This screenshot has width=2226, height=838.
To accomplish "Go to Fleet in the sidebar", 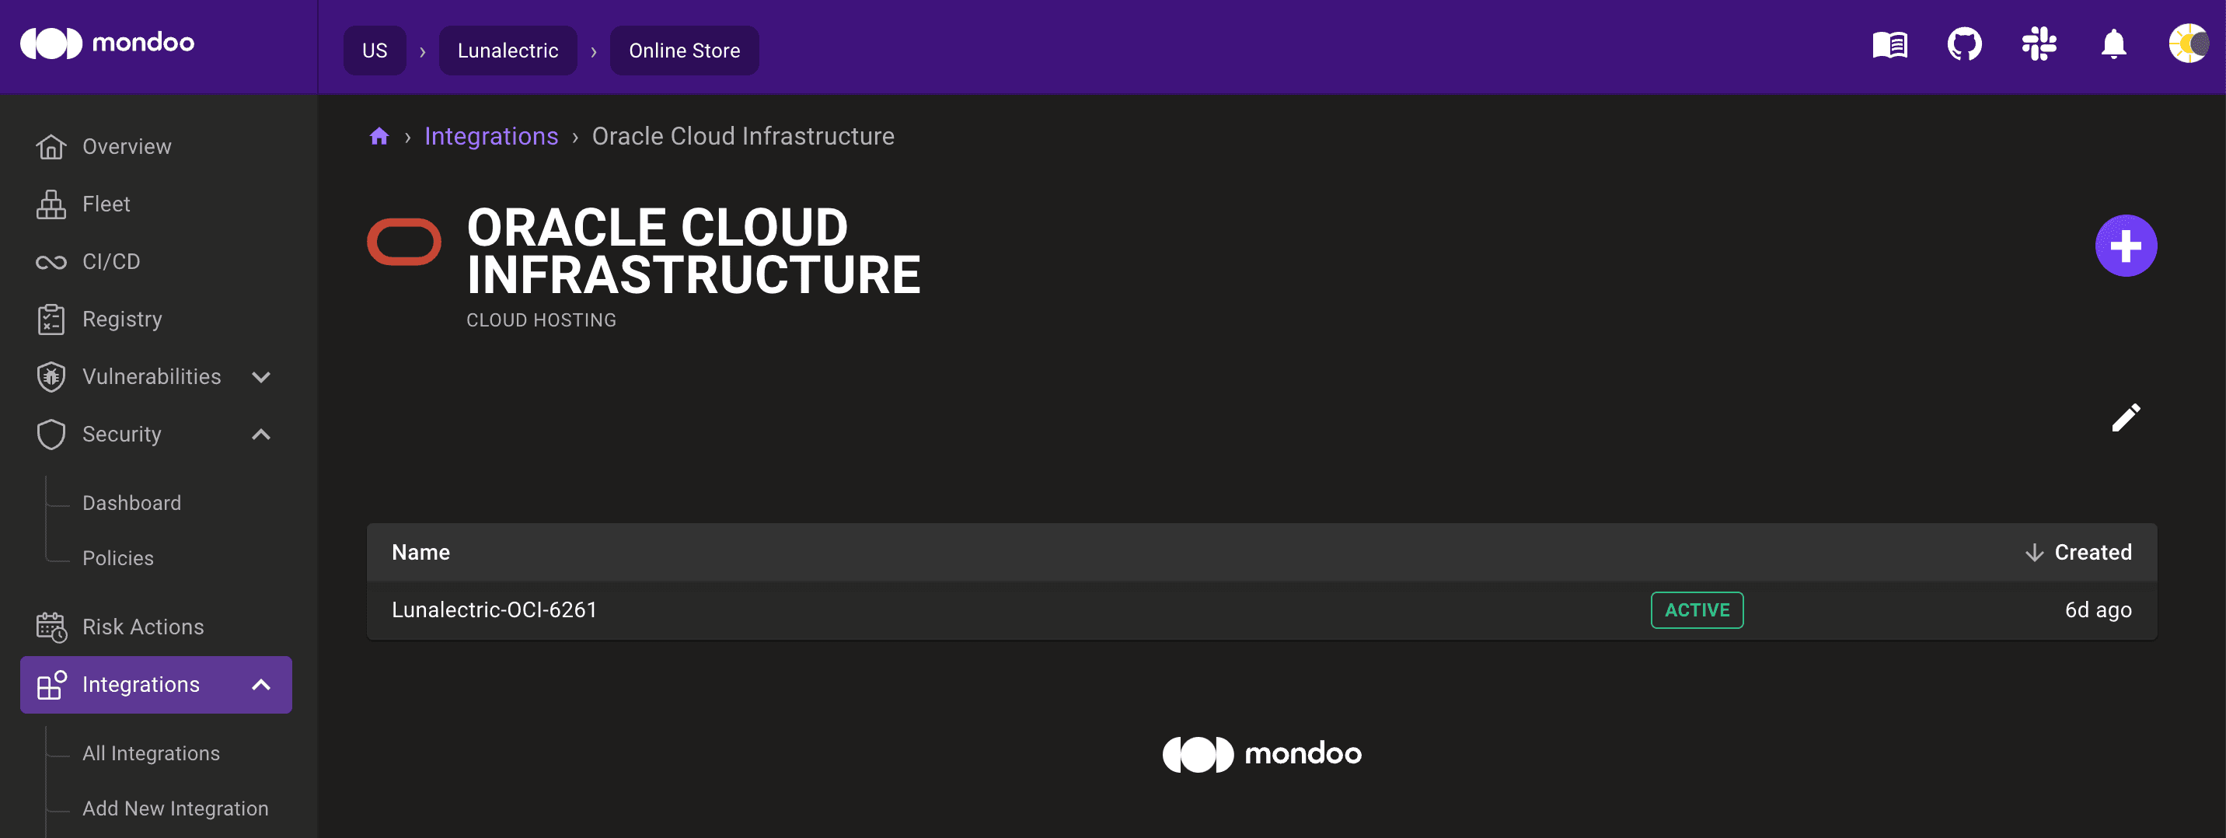I will pos(106,204).
